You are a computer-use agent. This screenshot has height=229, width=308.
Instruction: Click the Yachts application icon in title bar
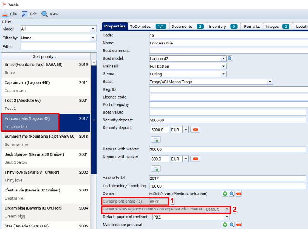[x=4, y=4]
